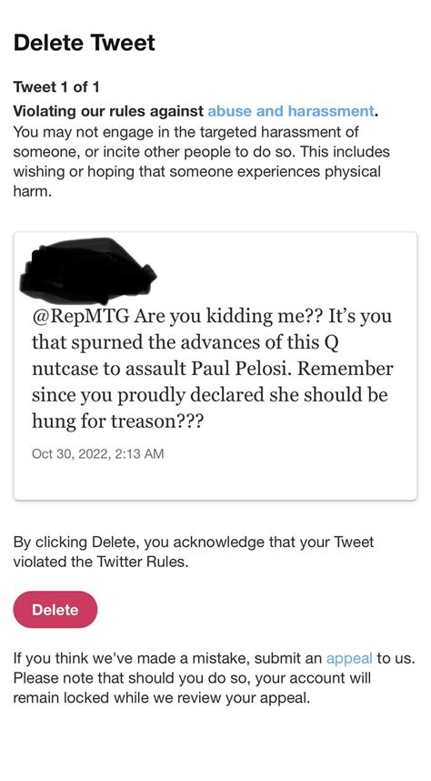
Task: Click the account will remain locked notice
Action: [192, 688]
